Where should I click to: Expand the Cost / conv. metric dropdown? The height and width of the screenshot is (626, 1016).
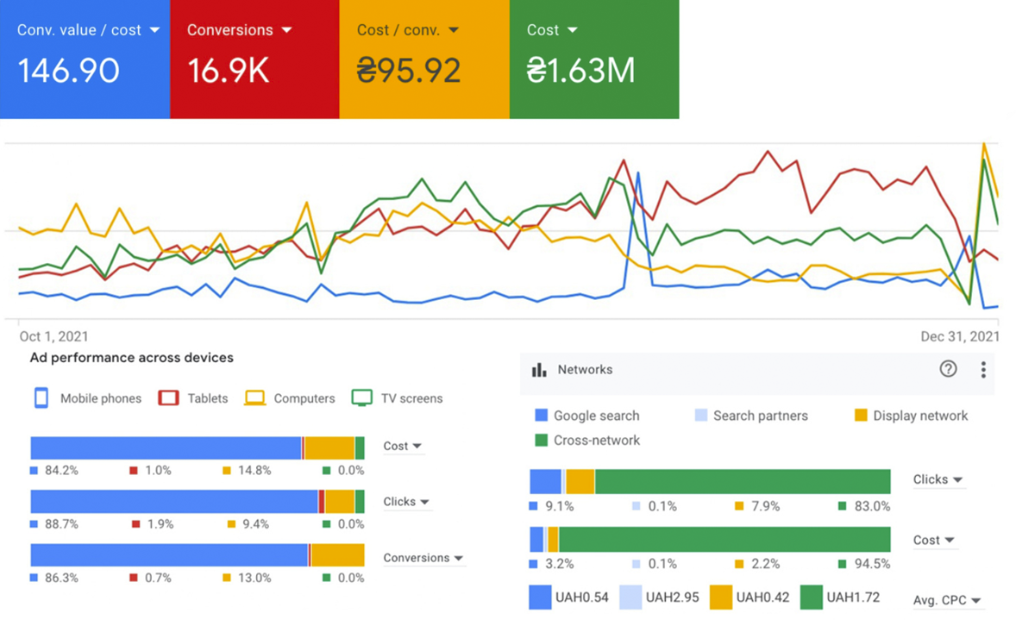tap(453, 30)
